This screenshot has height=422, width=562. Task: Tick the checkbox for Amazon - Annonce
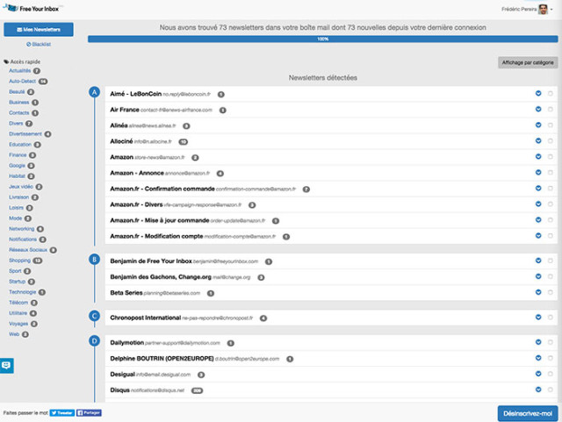(x=551, y=172)
